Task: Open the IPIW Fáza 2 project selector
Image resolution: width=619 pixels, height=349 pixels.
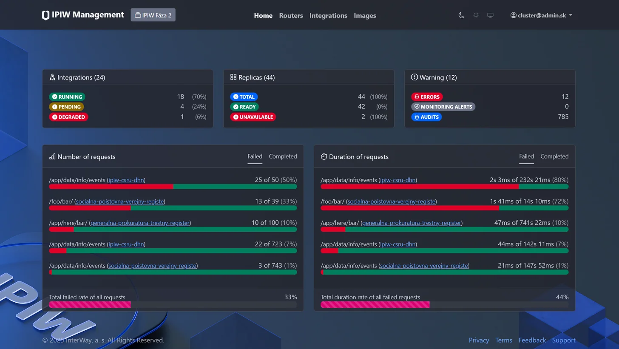Action: click(153, 15)
